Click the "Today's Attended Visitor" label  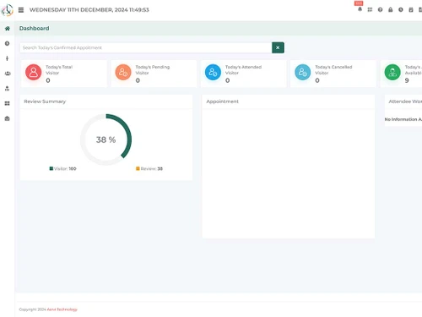click(243, 70)
